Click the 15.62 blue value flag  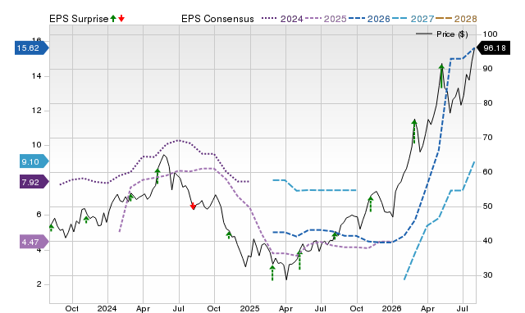[x=32, y=48]
